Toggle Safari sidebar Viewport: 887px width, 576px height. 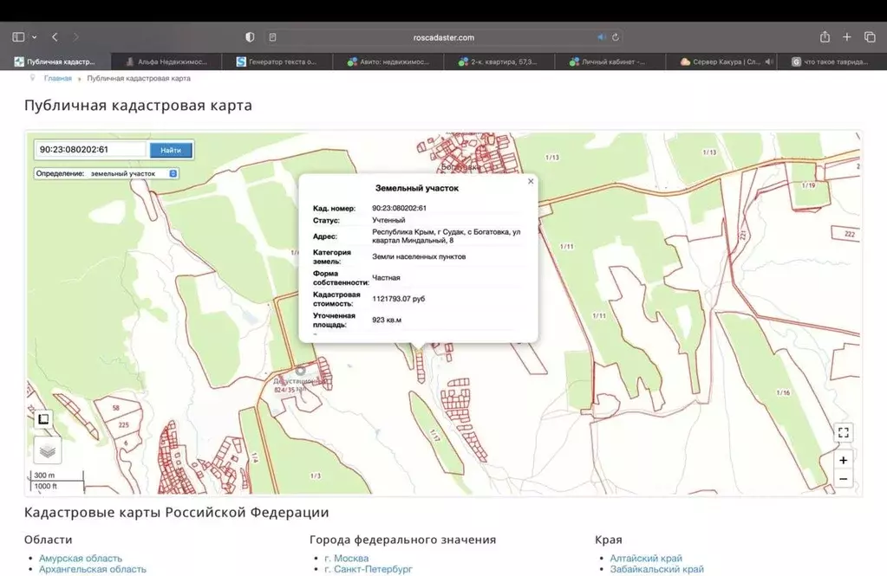click(x=18, y=37)
